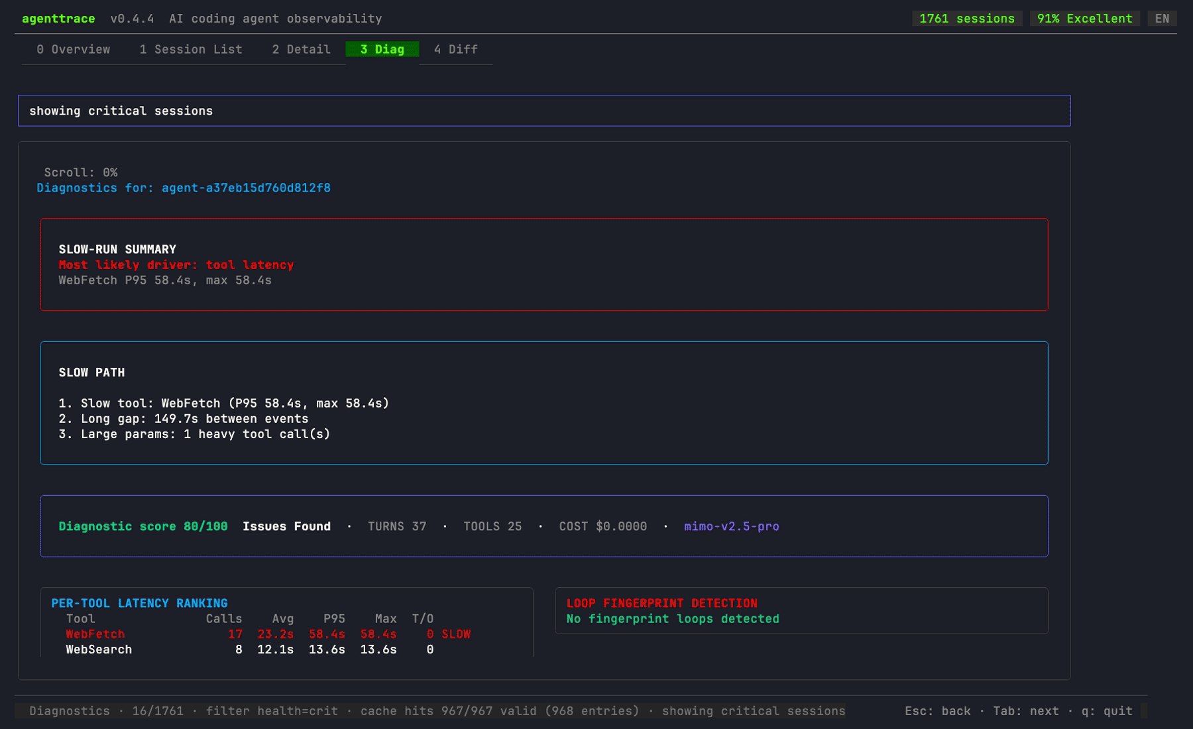Select slow path item 3 Large params
Viewport: 1193px width, 729px height.
(194, 434)
